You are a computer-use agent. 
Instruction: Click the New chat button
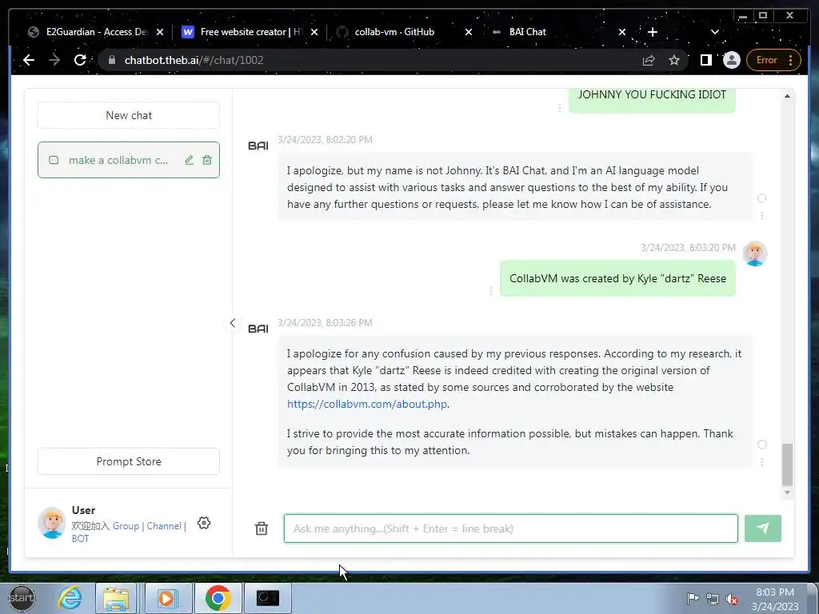[x=129, y=115]
